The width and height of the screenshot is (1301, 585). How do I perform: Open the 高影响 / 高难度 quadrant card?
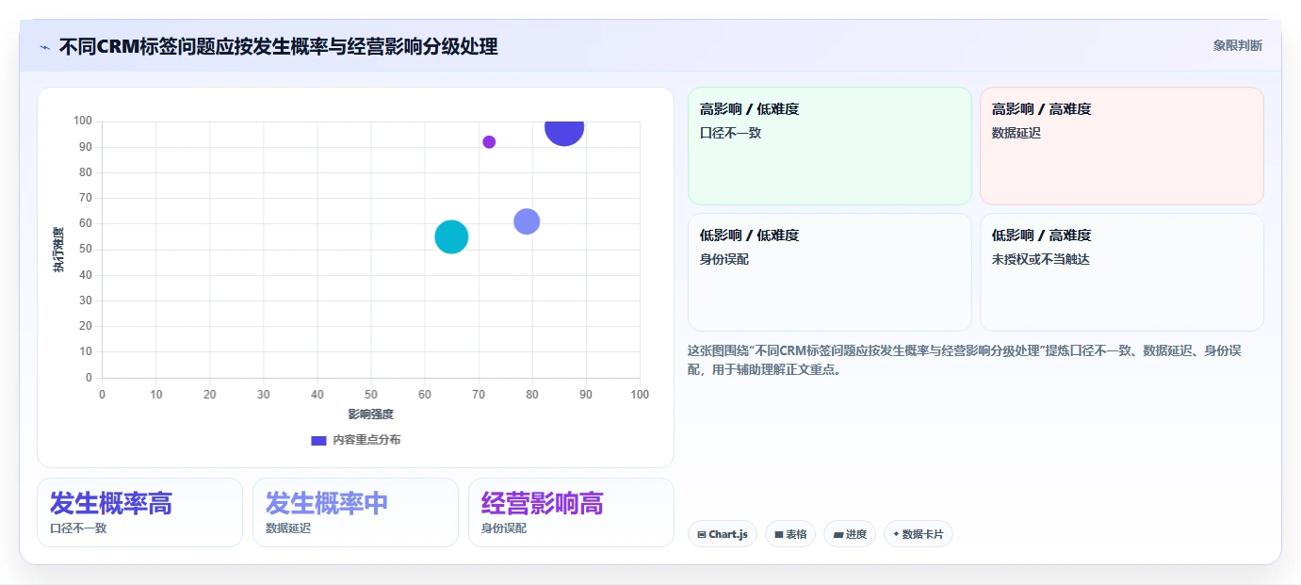(1121, 146)
